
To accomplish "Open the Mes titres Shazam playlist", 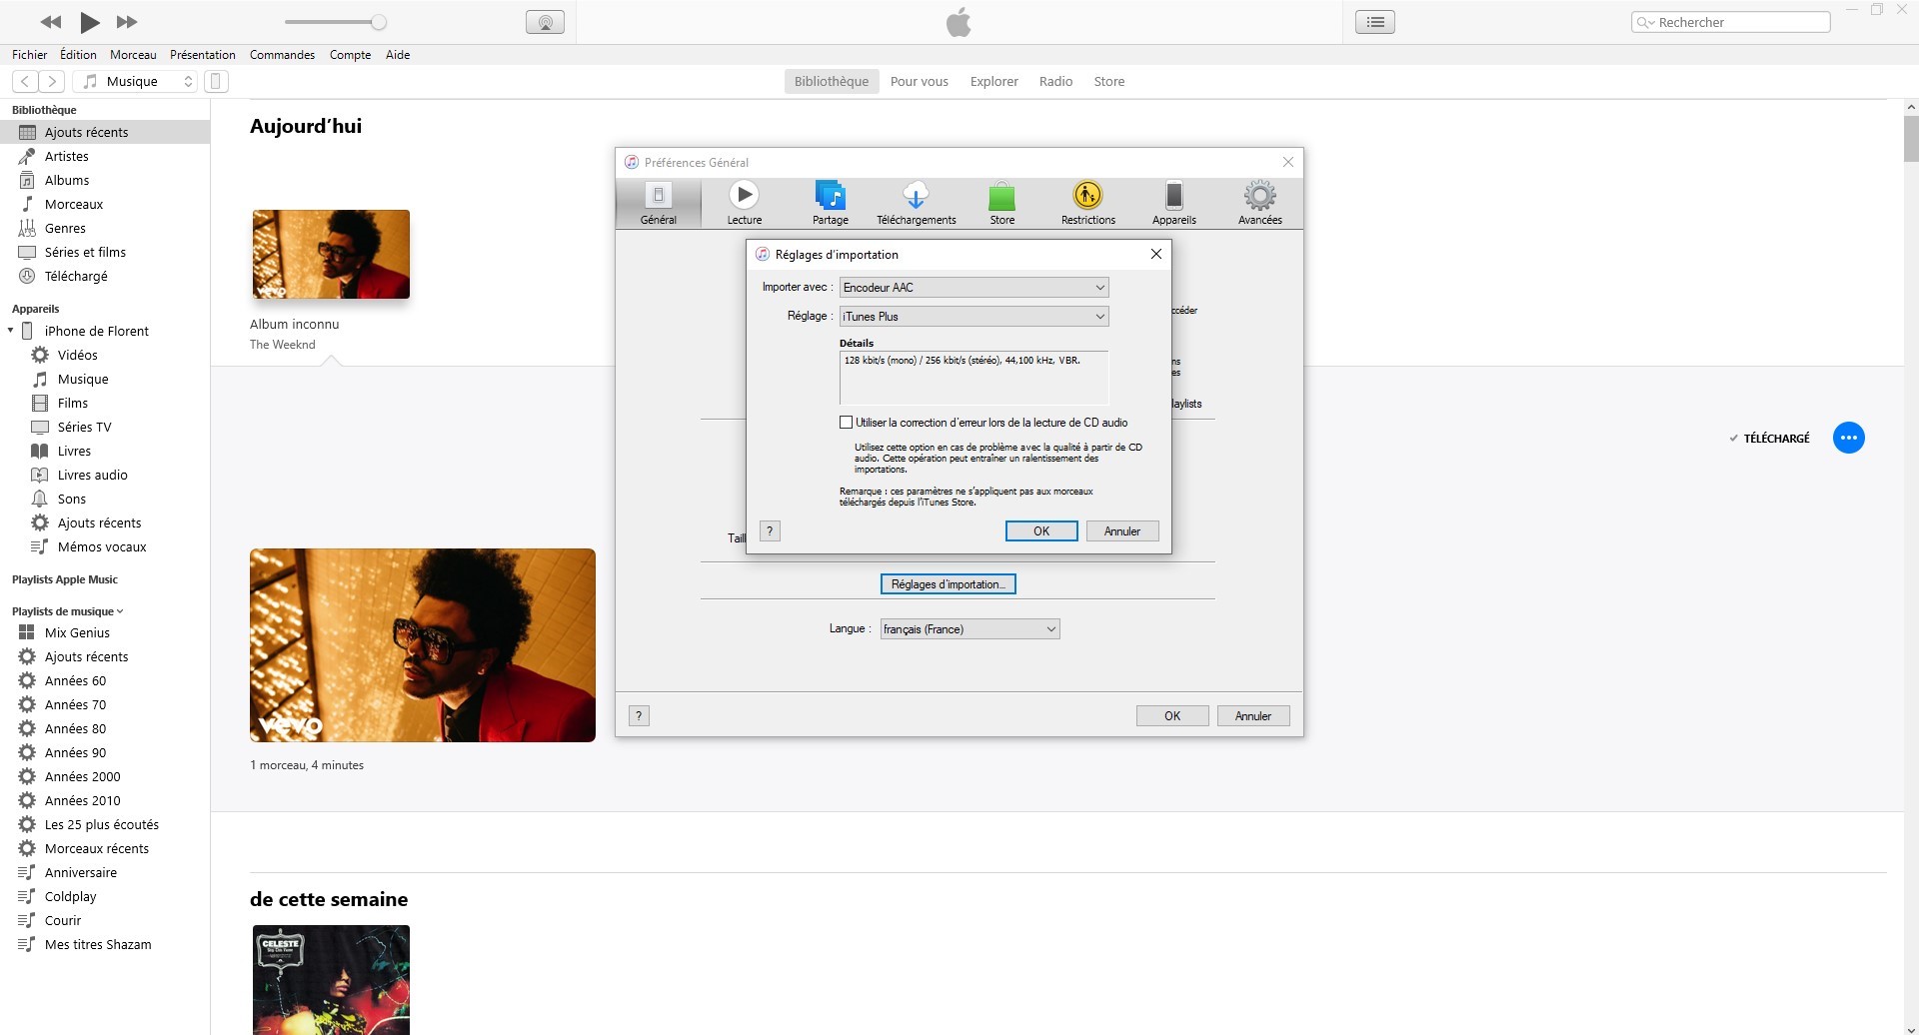I will click(x=105, y=944).
